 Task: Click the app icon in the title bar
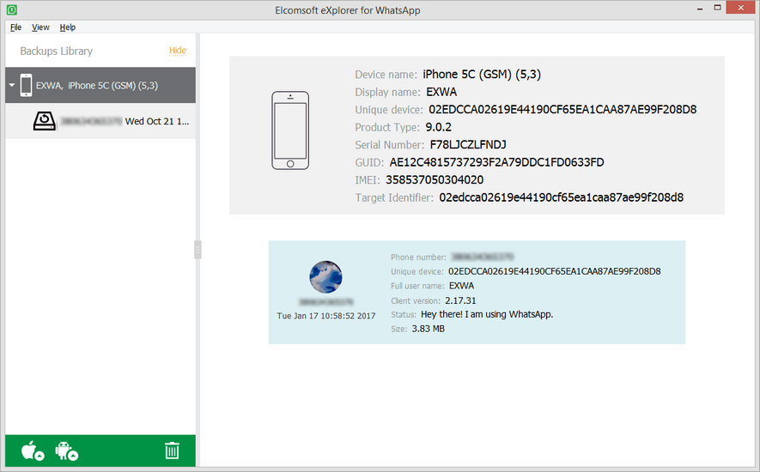click(x=12, y=9)
